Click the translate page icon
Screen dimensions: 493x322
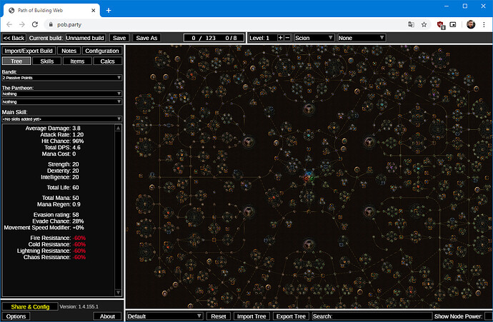411,24
